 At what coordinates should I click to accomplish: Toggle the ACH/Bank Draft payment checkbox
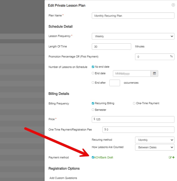coord(93,157)
